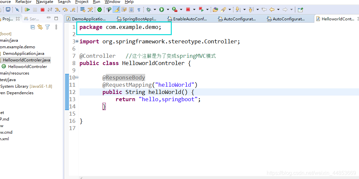Switch to the EnableAutoConf... editor tab

point(190,19)
